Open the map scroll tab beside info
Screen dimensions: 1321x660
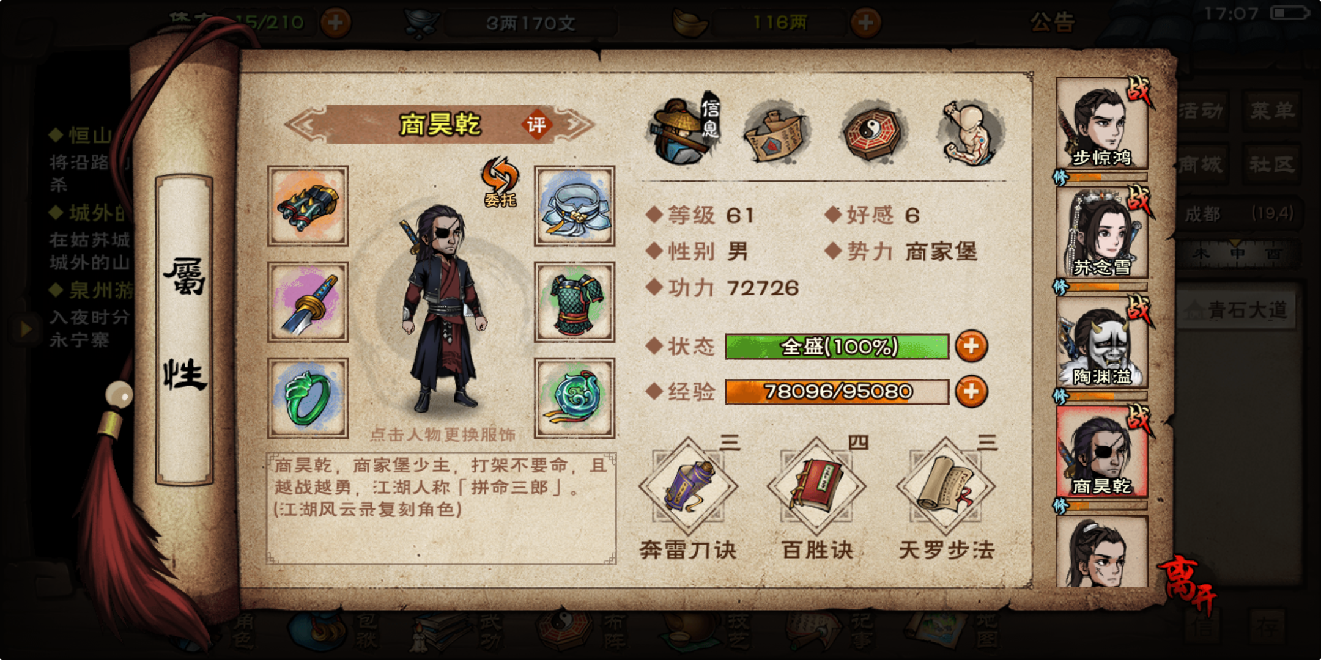pos(775,134)
